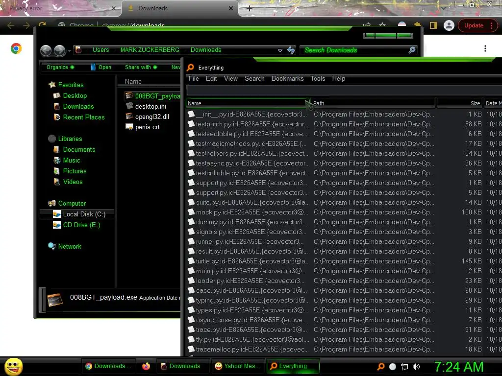Open downloads page three-dot menu
This screenshot has width=502, height=376.
point(485,48)
